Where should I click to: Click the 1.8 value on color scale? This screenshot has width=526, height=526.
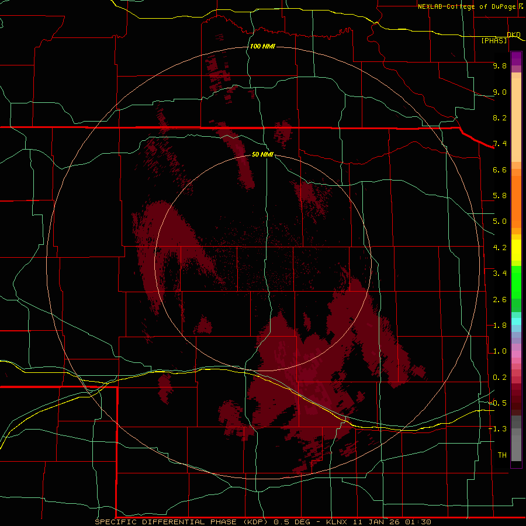point(500,326)
